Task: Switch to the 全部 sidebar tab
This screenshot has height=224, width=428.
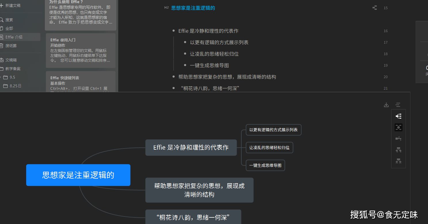Action: (9, 28)
